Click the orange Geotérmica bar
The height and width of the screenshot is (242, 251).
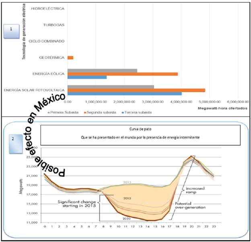70,58
